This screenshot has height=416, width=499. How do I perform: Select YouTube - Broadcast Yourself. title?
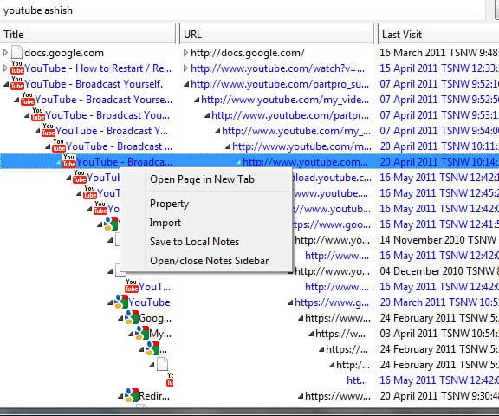coord(94,84)
